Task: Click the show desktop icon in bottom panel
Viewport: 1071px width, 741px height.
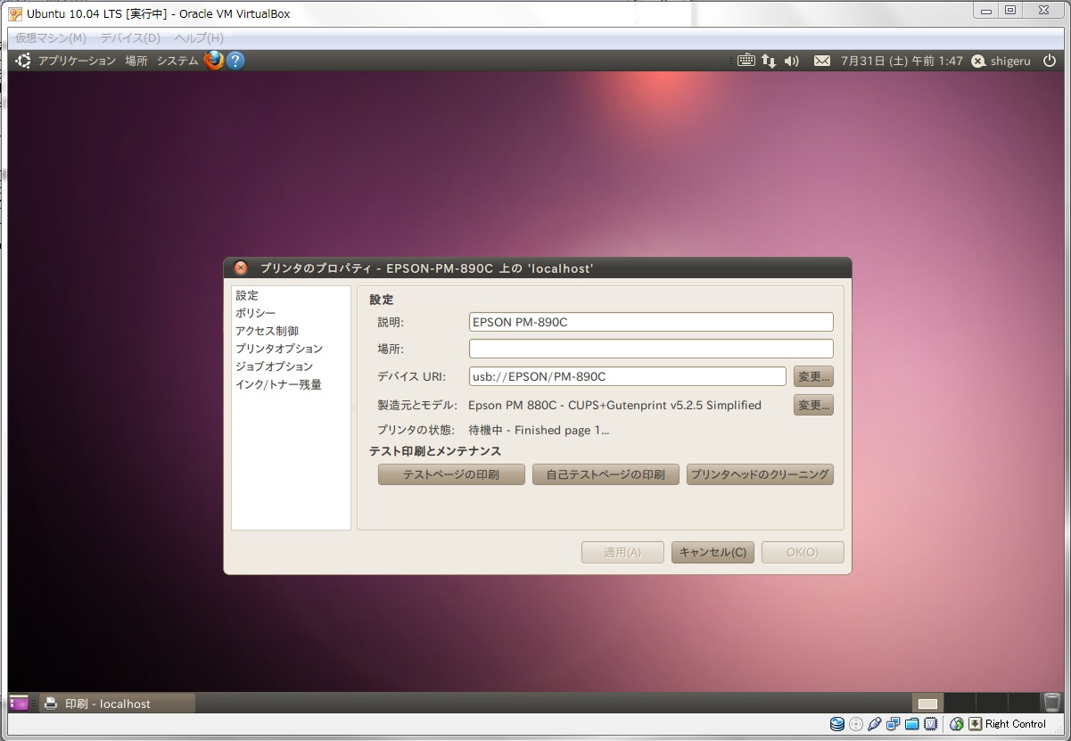Action: pos(19,704)
